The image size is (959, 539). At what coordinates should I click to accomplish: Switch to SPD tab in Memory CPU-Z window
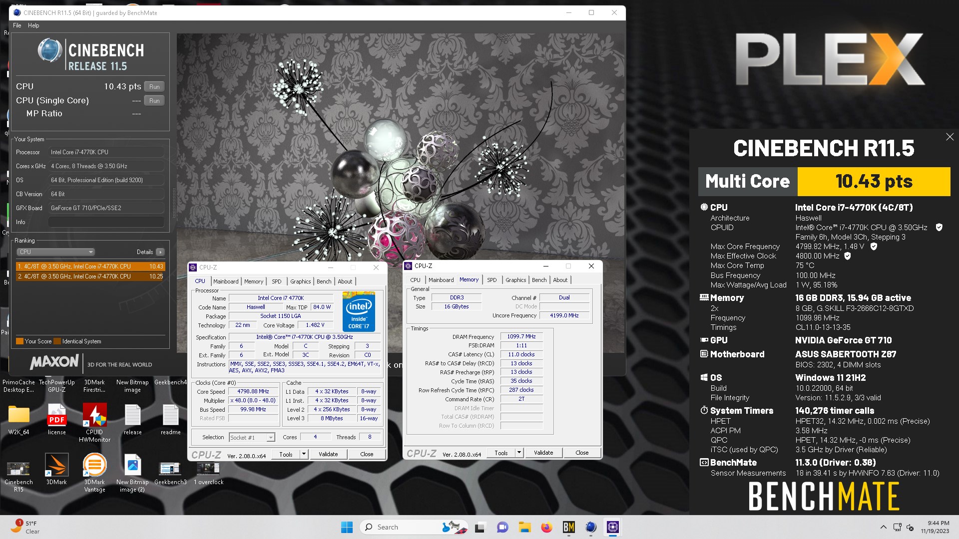pyautogui.click(x=492, y=280)
